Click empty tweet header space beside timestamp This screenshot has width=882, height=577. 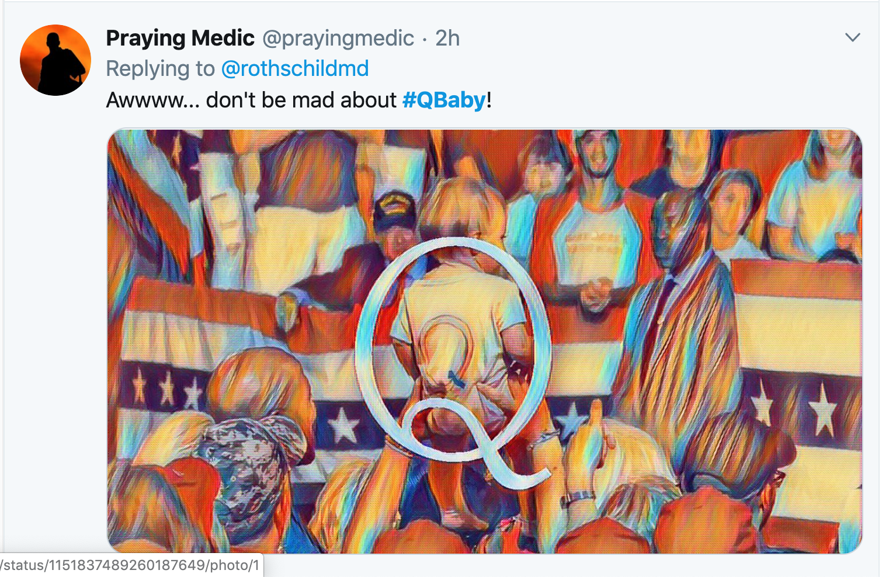tap(643, 39)
